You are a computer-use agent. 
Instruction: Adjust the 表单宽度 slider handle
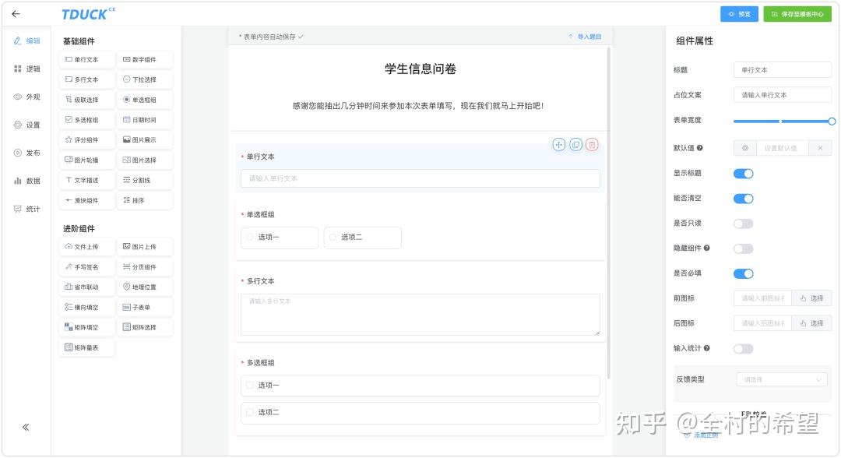832,122
